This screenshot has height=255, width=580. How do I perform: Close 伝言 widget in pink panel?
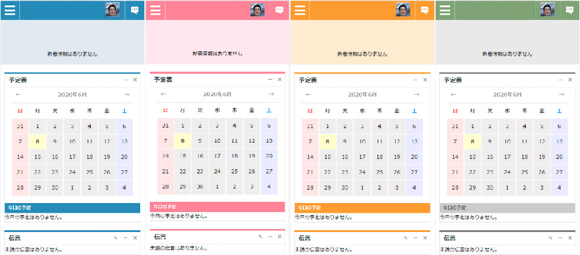pos(280,237)
